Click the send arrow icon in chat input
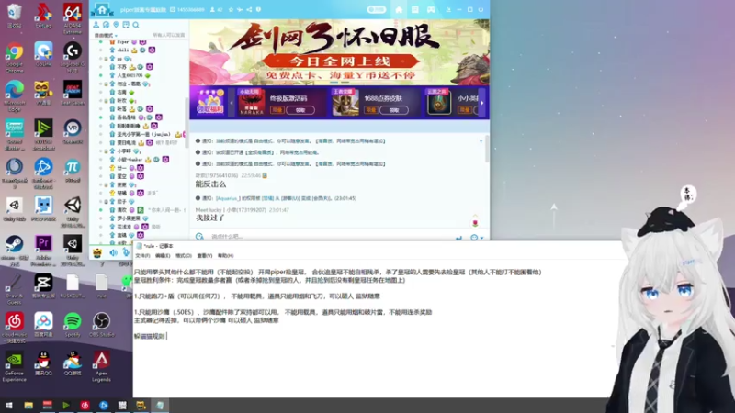This screenshot has height=413, width=735. click(458, 238)
